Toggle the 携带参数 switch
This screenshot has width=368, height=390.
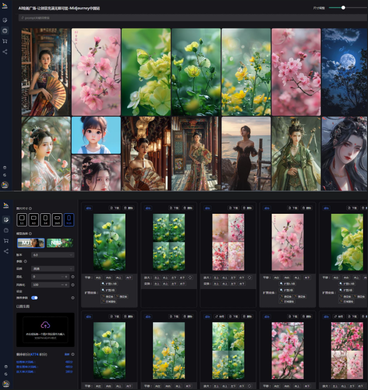pos(34,298)
